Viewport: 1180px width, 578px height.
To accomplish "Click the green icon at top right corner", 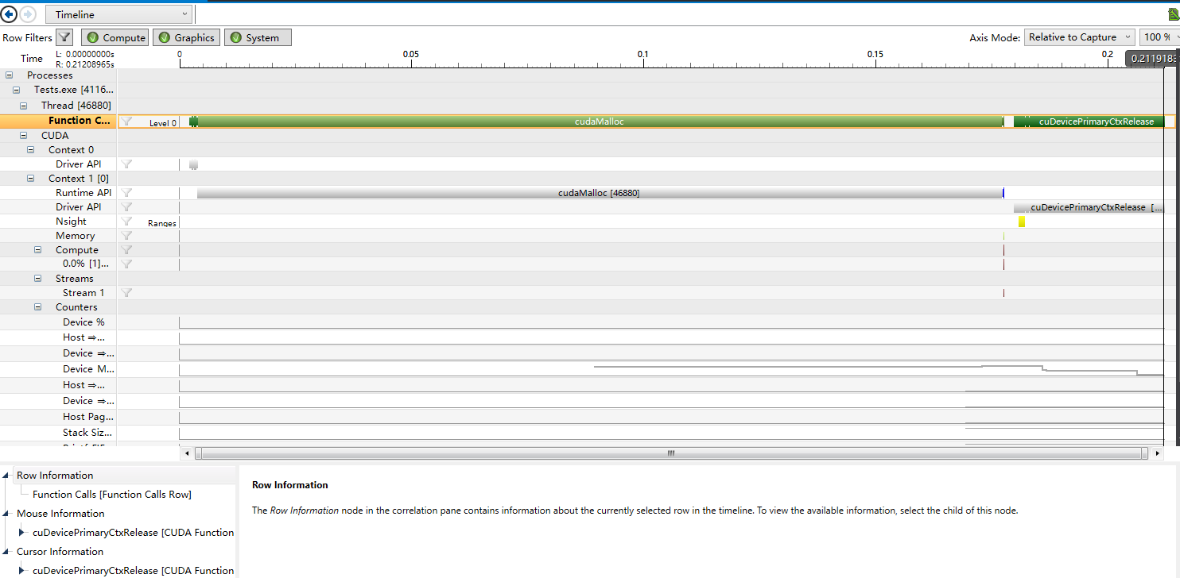I will [1174, 14].
